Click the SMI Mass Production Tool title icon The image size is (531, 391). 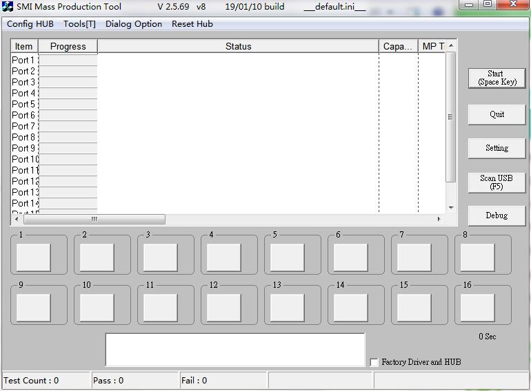8,6
